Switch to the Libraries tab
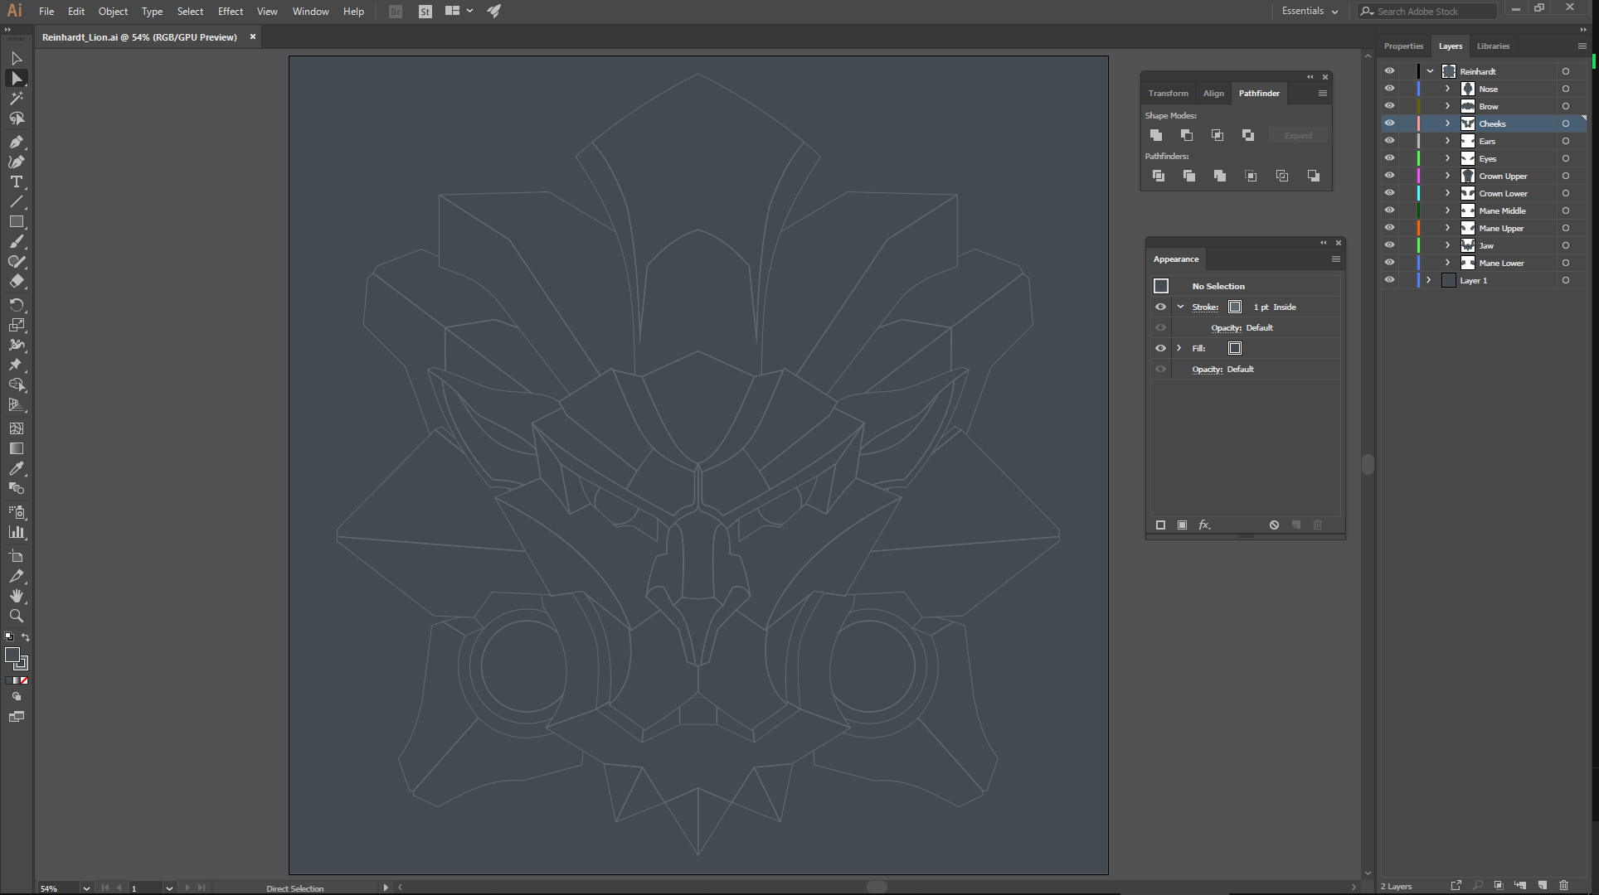This screenshot has width=1599, height=895. pos(1493,46)
